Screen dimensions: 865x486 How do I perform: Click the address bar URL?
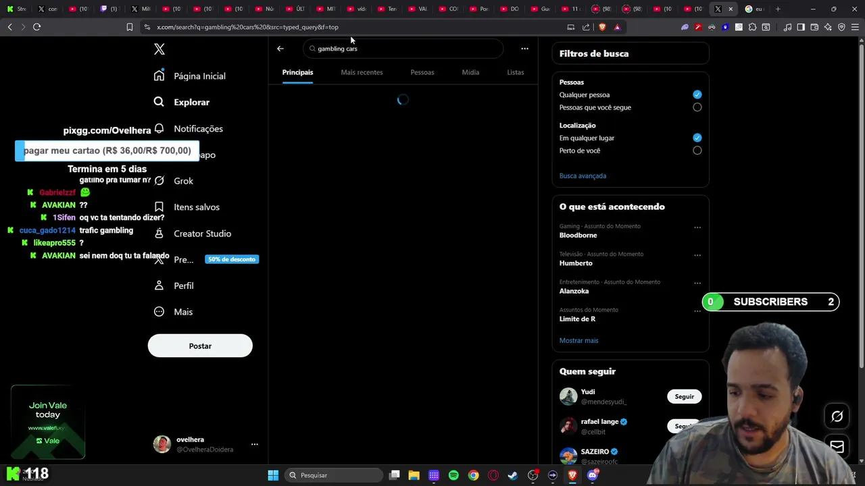coord(247,27)
